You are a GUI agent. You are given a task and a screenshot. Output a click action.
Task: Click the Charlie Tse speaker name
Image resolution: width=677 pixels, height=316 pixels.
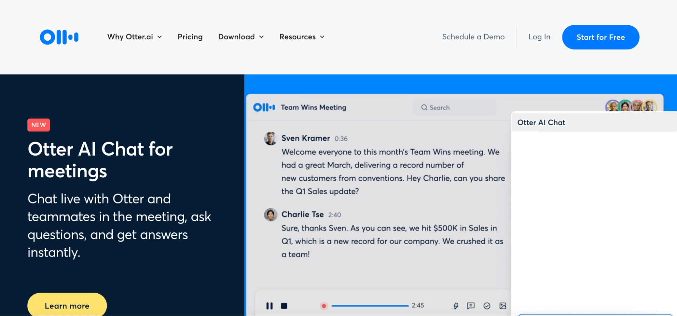click(302, 215)
